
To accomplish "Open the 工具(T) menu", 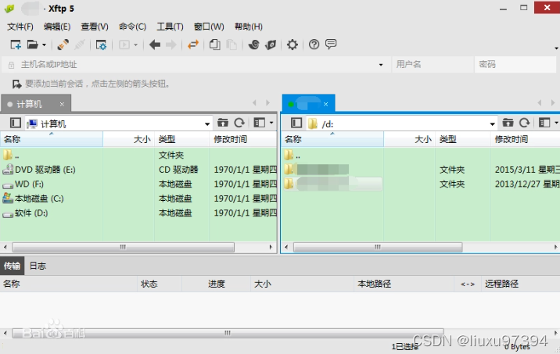I will pyautogui.click(x=170, y=27).
